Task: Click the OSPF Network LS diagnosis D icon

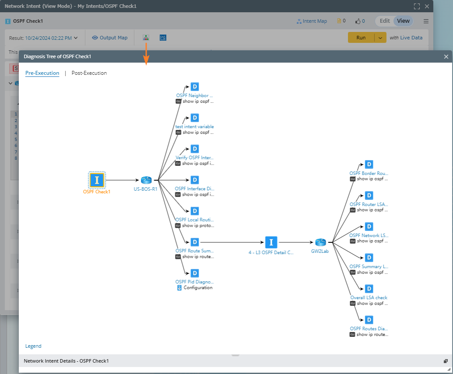Action: pyautogui.click(x=369, y=227)
